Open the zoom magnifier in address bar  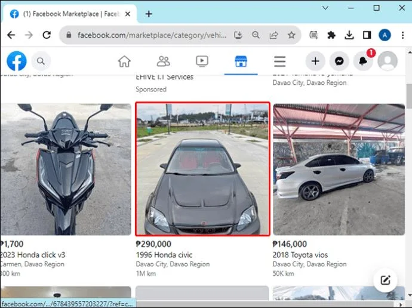(x=256, y=35)
